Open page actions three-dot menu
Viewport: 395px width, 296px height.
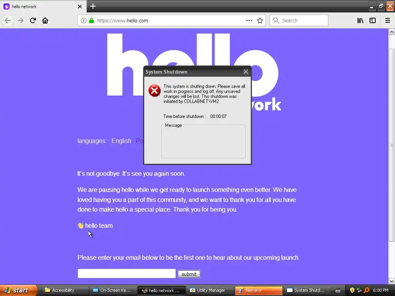(x=249, y=20)
